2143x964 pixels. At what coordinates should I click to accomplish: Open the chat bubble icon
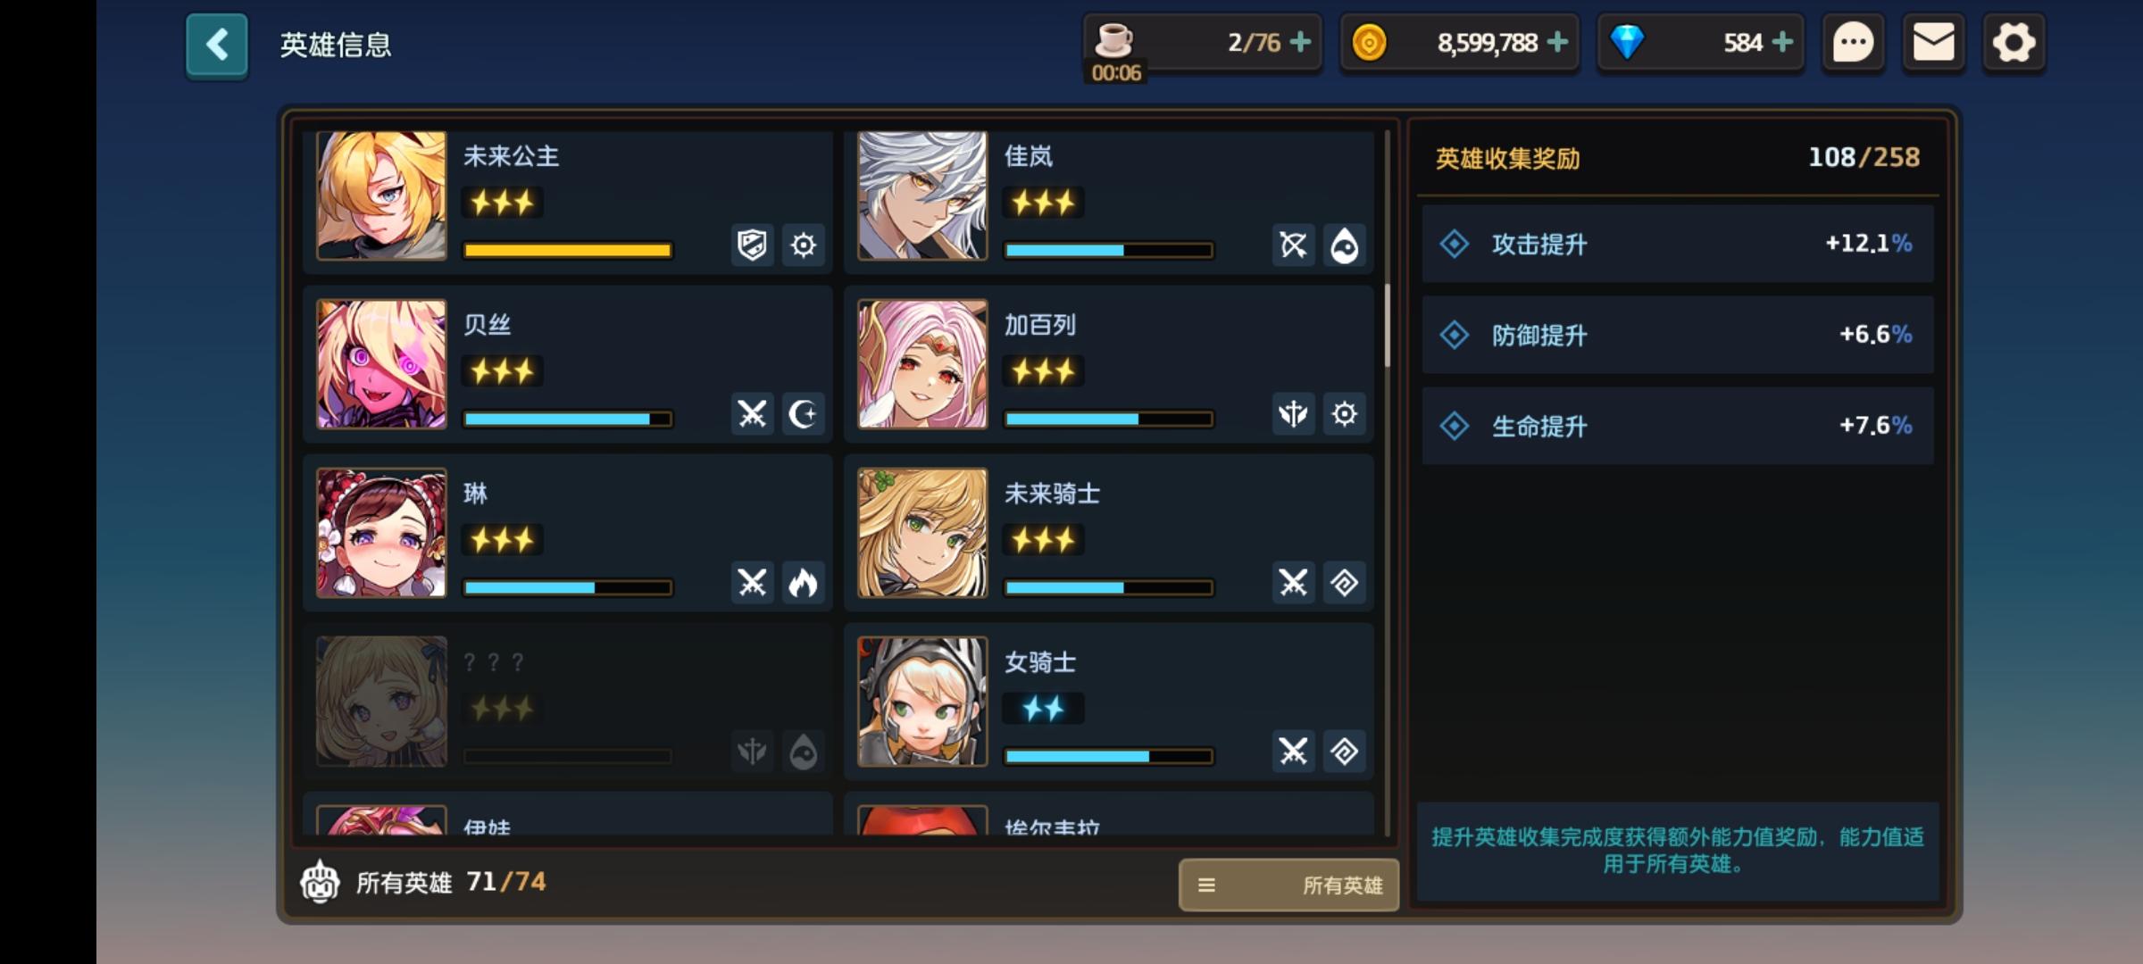pyautogui.click(x=1853, y=43)
